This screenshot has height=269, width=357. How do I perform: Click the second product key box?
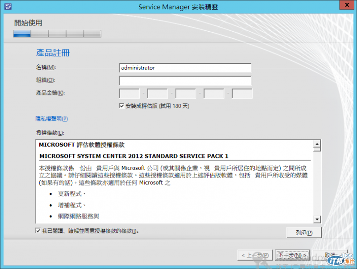point(158,94)
